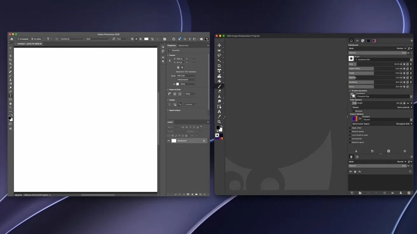Untick Enable dynamics in GIMP
This screenshot has width=417, height=234.
click(350, 91)
